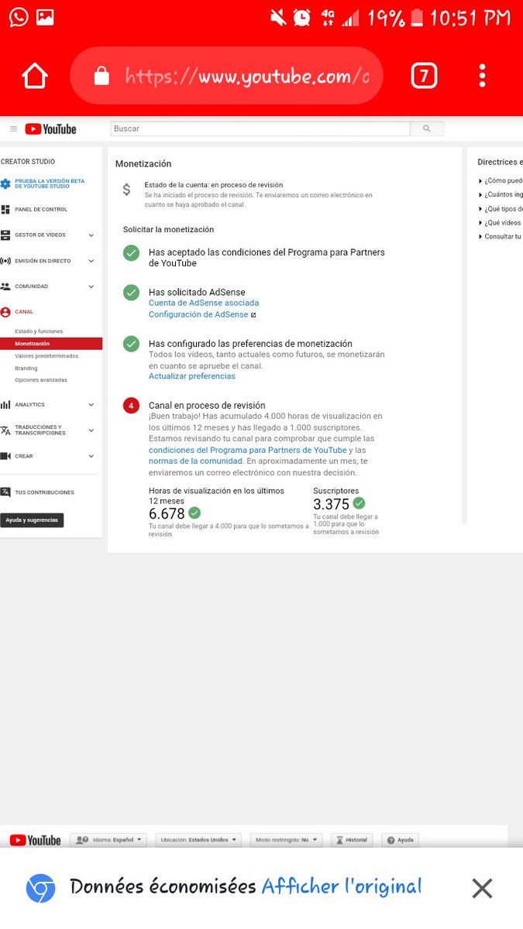Expand the ¿Qué tipos d… guideline item
The width and height of the screenshot is (523, 929).
point(501,209)
